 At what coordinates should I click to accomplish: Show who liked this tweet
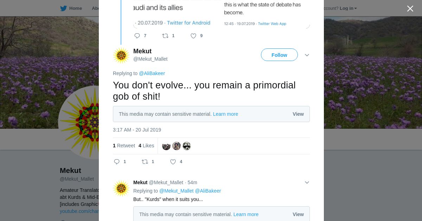[x=146, y=146]
